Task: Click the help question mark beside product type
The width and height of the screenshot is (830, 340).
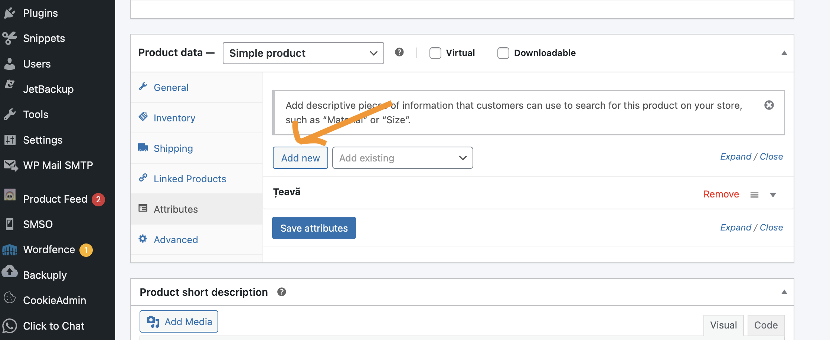Action: [399, 52]
